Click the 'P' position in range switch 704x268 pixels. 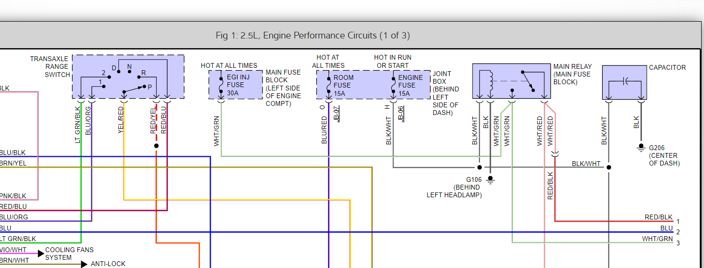point(150,87)
